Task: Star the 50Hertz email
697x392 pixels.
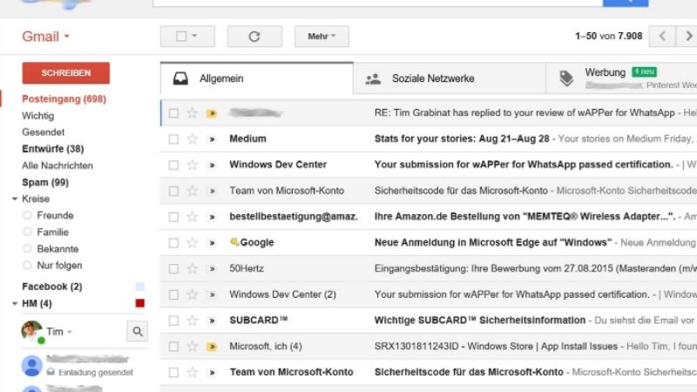Action: pos(192,269)
